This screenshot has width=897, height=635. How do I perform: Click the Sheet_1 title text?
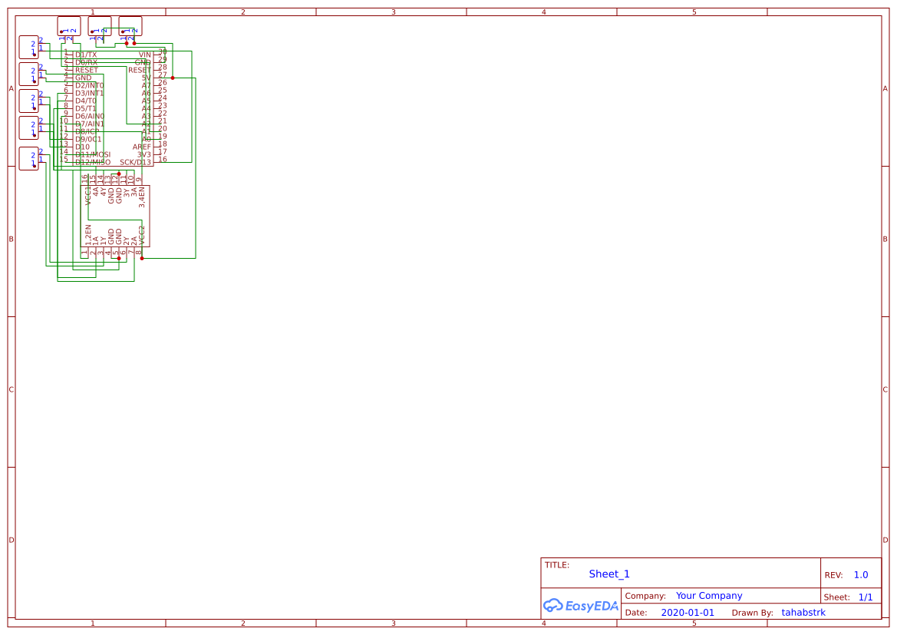tap(608, 574)
